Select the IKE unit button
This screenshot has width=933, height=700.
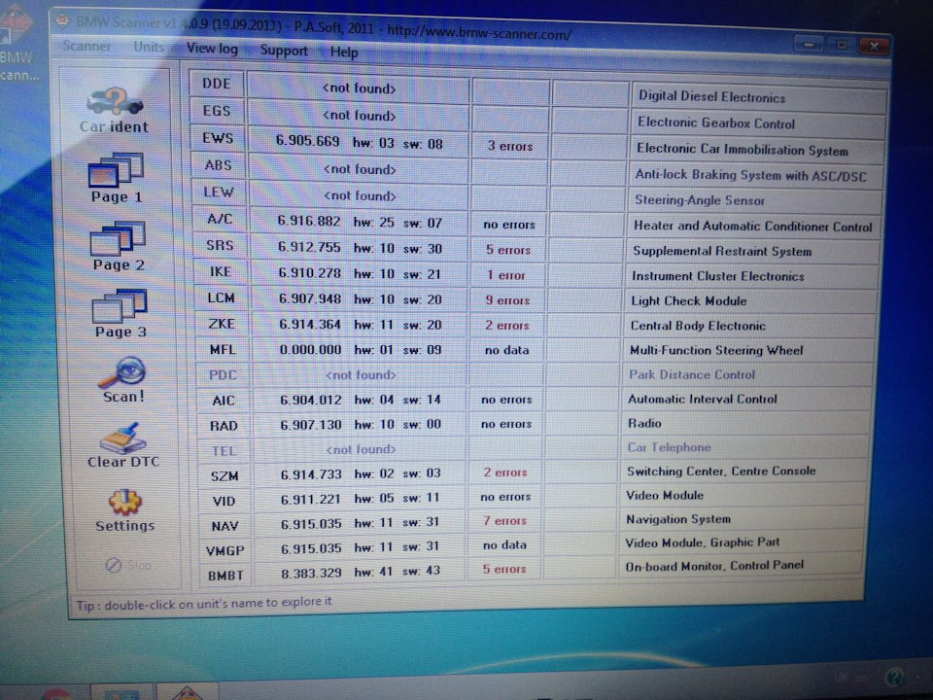(221, 271)
